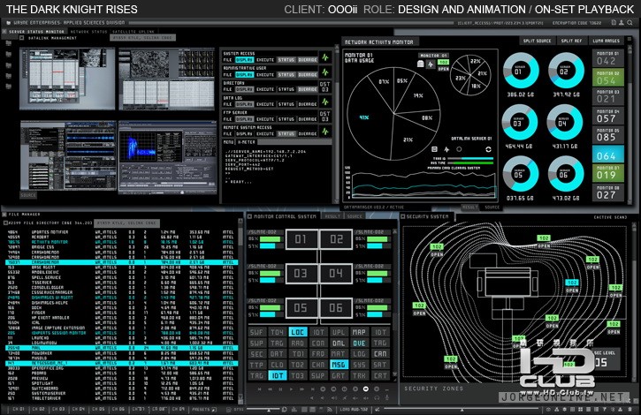Click pulse icon under Datalink Server 01
Viewport: 641px width, 415px height.
coord(446,149)
